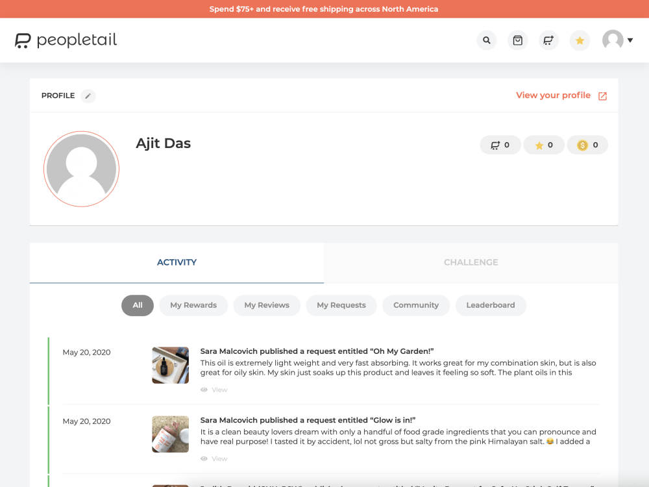Click the star rewards icon in header

tap(580, 40)
